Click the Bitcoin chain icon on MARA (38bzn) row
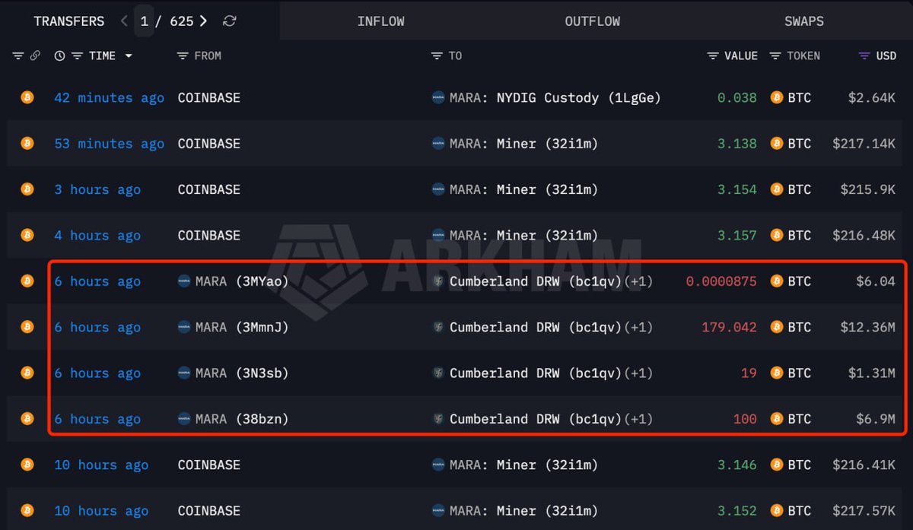The width and height of the screenshot is (913, 530). coord(27,418)
